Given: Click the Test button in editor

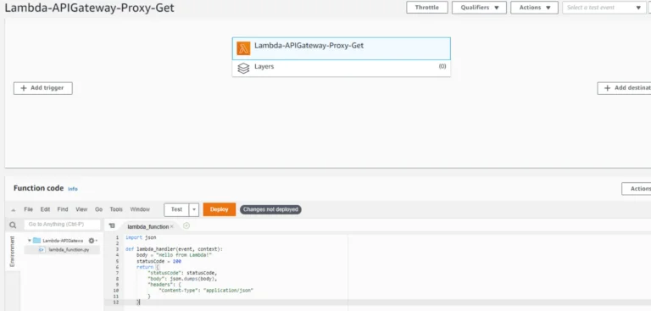Looking at the screenshot, I should (x=176, y=209).
